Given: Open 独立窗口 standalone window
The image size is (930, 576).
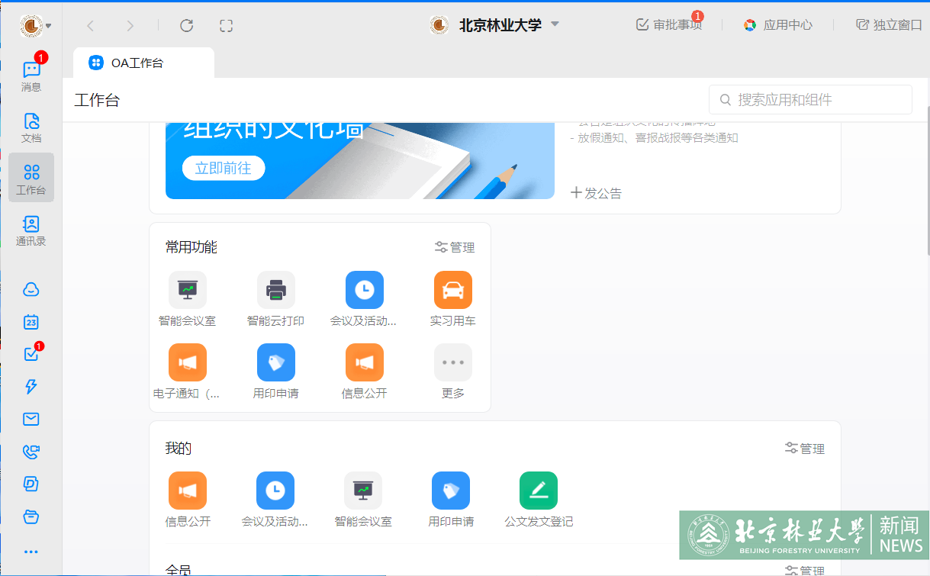Looking at the screenshot, I should [889, 24].
